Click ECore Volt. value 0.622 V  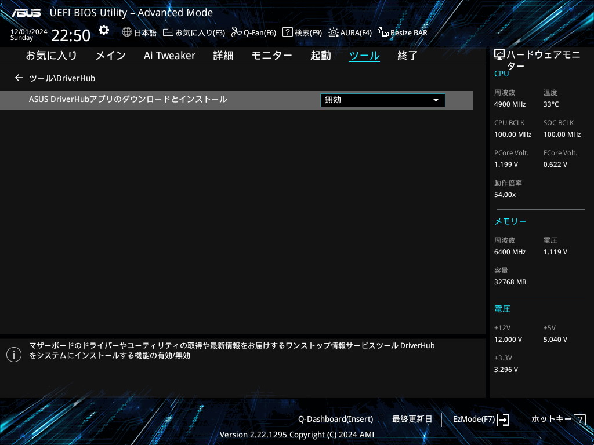pos(555,164)
